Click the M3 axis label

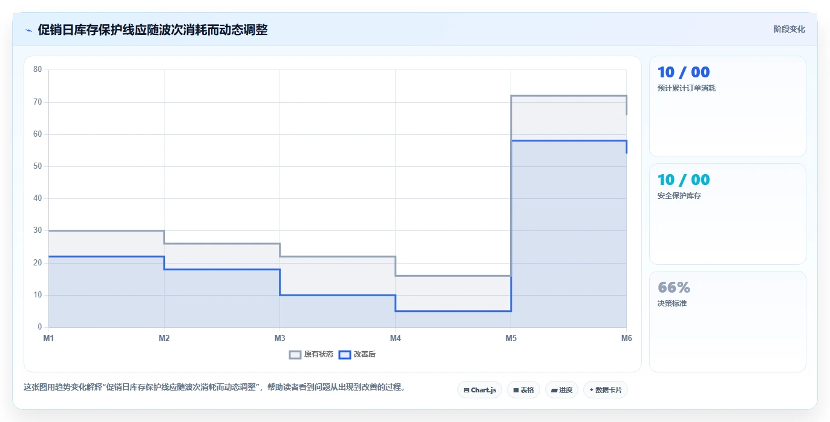[279, 338]
